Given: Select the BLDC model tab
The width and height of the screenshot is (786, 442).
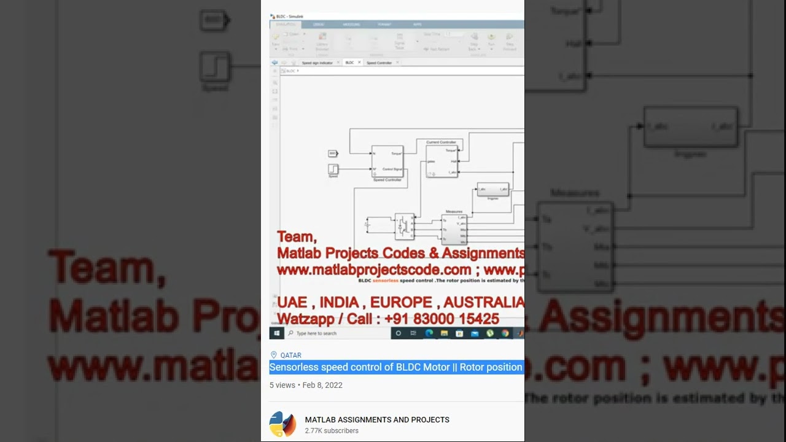Looking at the screenshot, I should (349, 63).
